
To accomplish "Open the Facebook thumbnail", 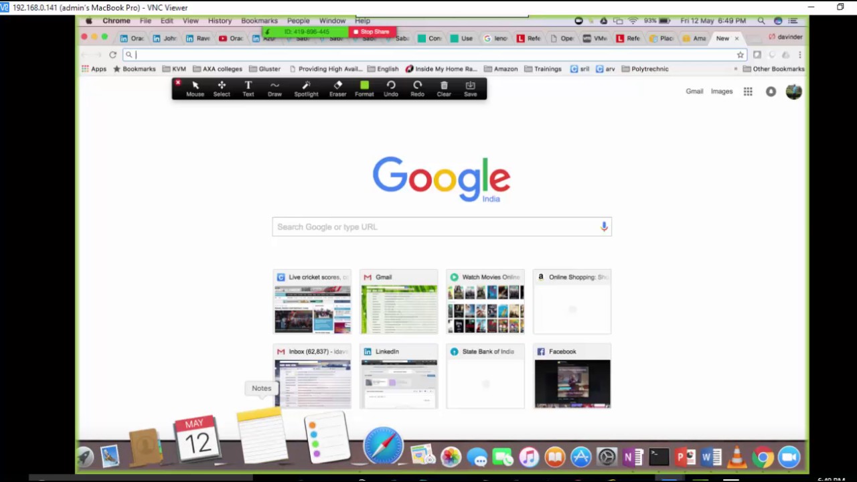I will 572,376.
